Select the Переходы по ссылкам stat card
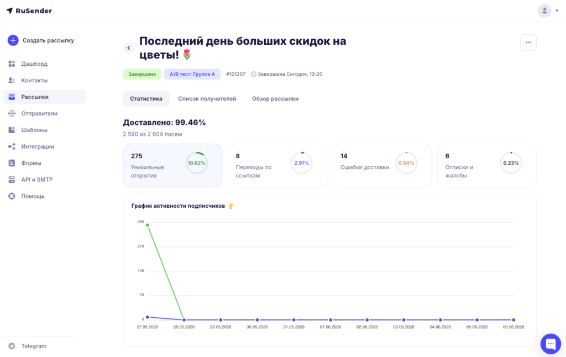This screenshot has width=566, height=357. (277, 166)
